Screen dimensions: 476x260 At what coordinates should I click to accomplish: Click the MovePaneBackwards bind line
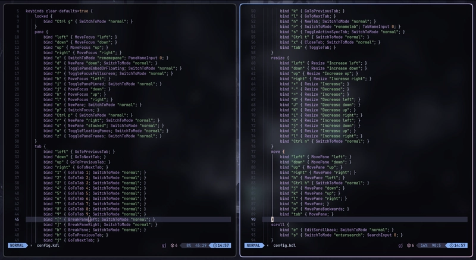point(315,209)
